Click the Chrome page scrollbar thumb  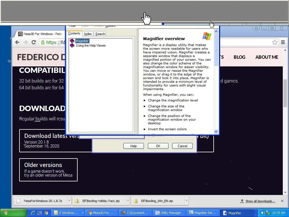[285, 93]
